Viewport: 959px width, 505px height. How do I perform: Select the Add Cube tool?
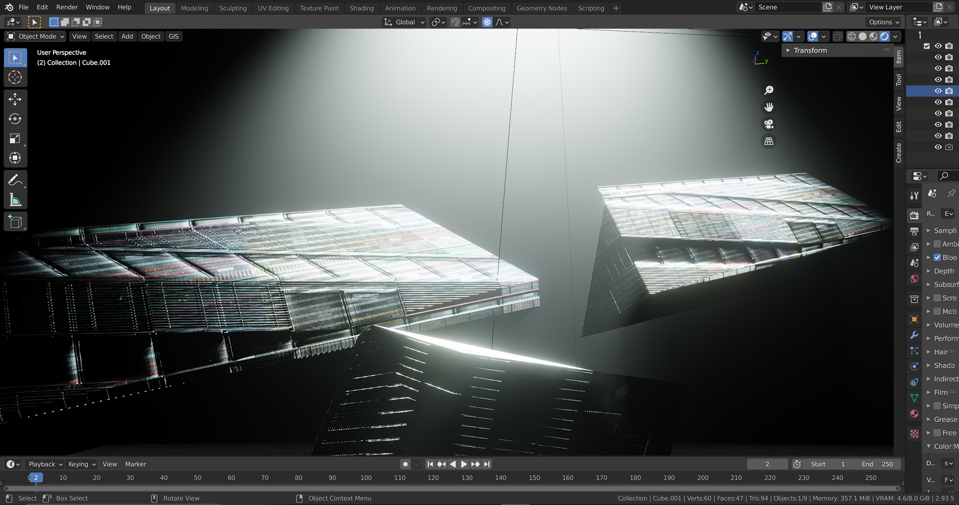15,222
